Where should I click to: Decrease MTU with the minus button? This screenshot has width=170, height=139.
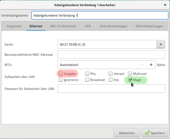[x=142, y=65]
